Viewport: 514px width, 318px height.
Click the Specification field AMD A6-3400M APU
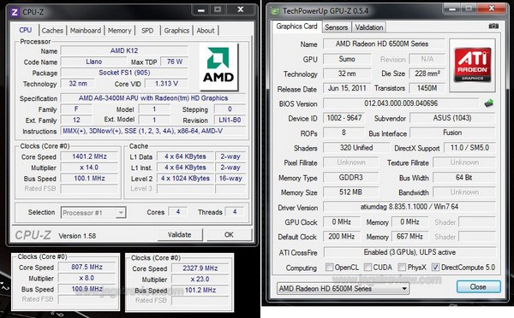(153, 98)
